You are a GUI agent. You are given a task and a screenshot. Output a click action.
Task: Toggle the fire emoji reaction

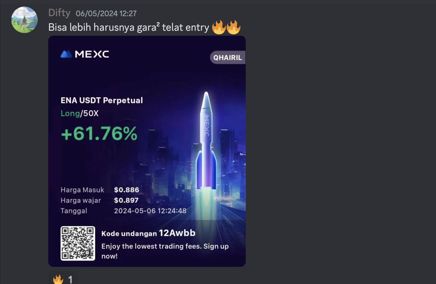pos(63,279)
